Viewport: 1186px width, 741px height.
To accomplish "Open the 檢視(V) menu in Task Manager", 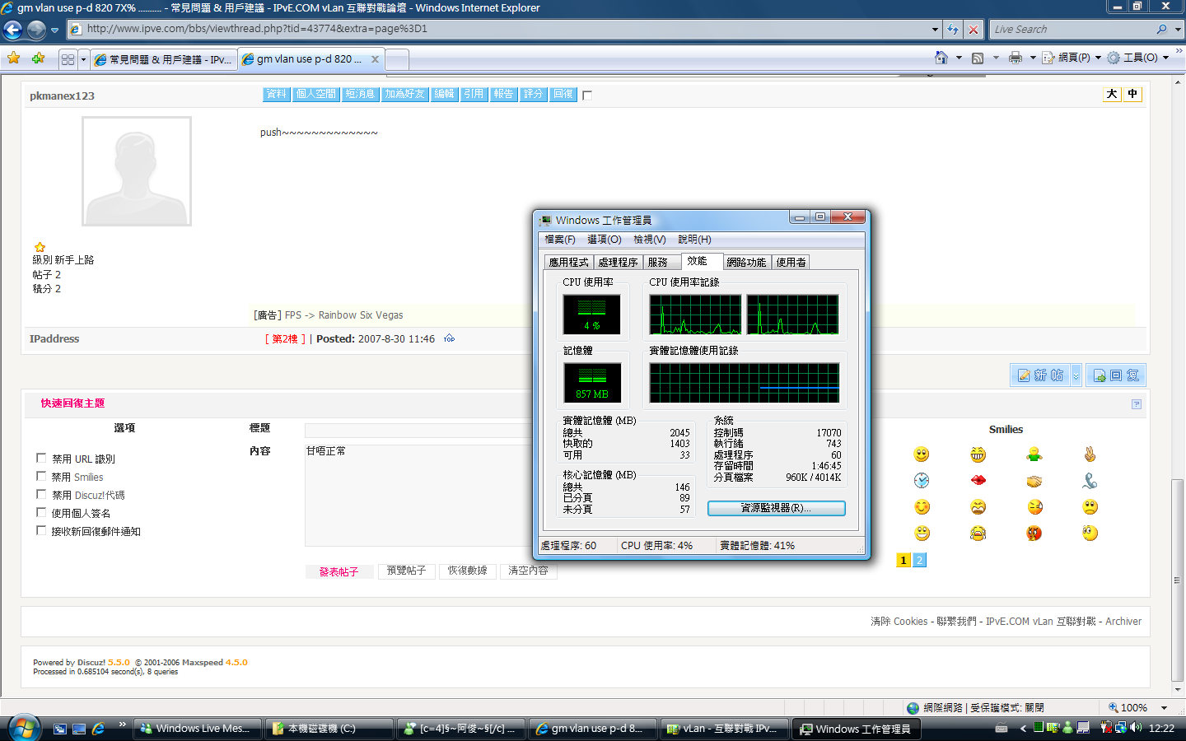I will click(x=649, y=240).
